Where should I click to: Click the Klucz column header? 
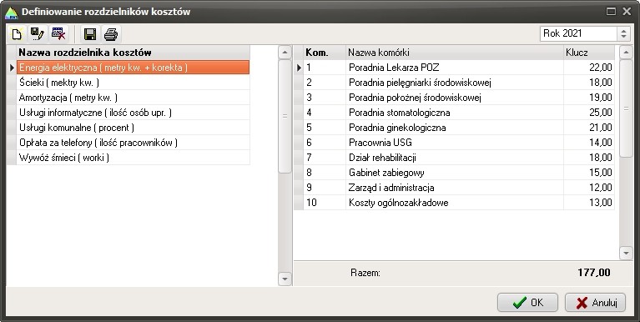coord(588,53)
